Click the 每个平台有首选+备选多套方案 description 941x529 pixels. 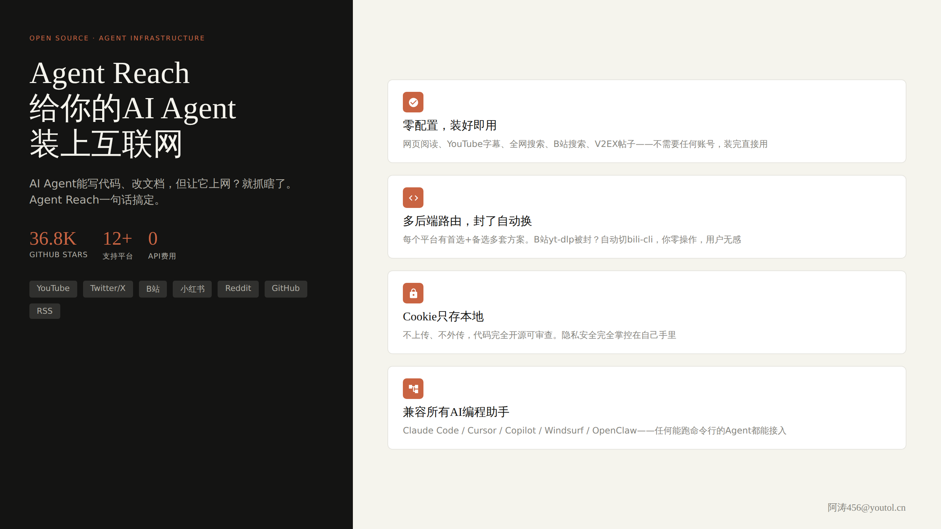(572, 240)
